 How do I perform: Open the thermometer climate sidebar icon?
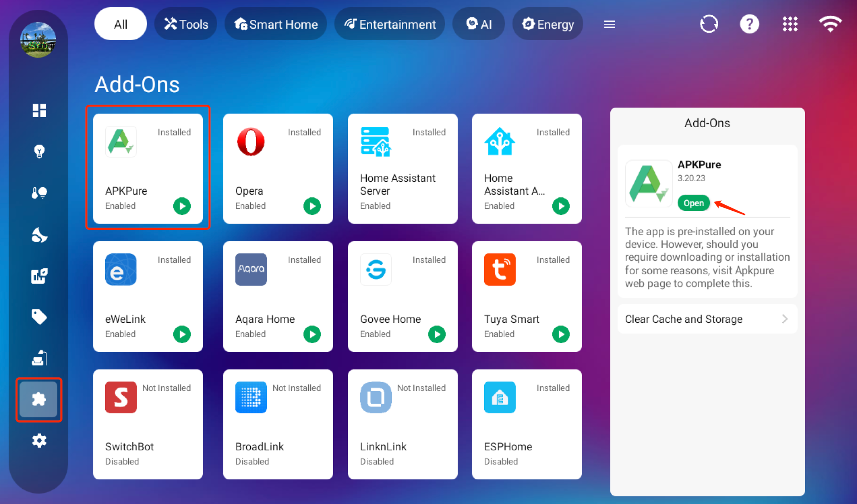pos(39,193)
